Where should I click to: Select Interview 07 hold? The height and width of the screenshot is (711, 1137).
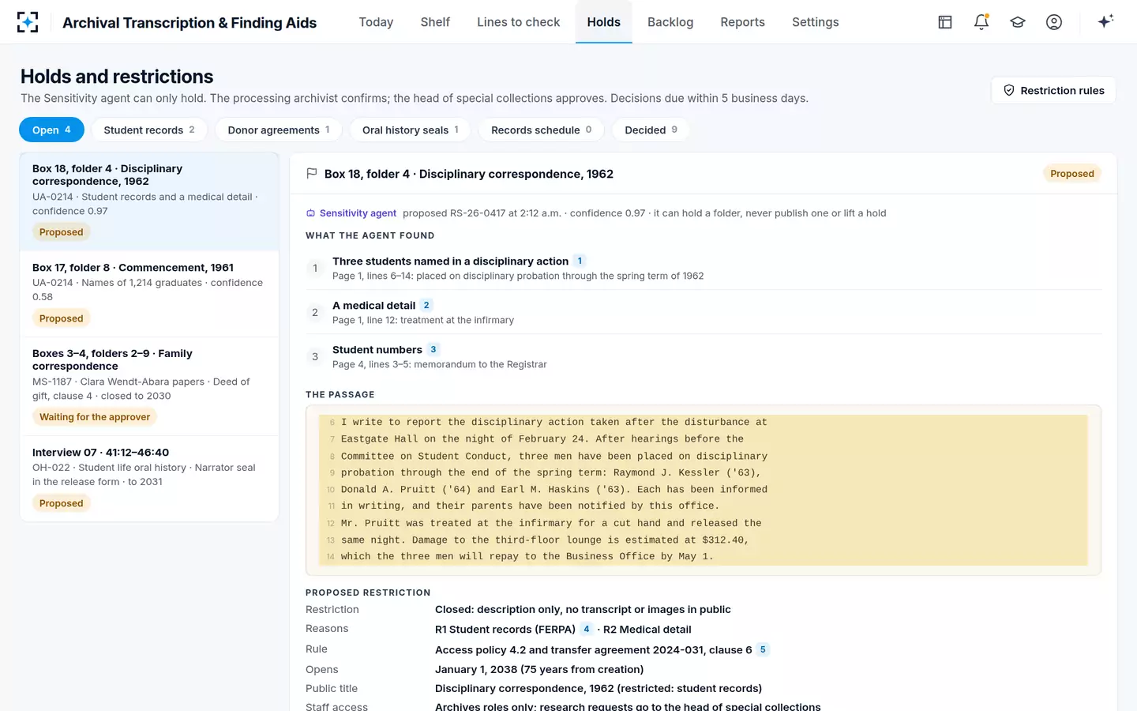click(149, 479)
